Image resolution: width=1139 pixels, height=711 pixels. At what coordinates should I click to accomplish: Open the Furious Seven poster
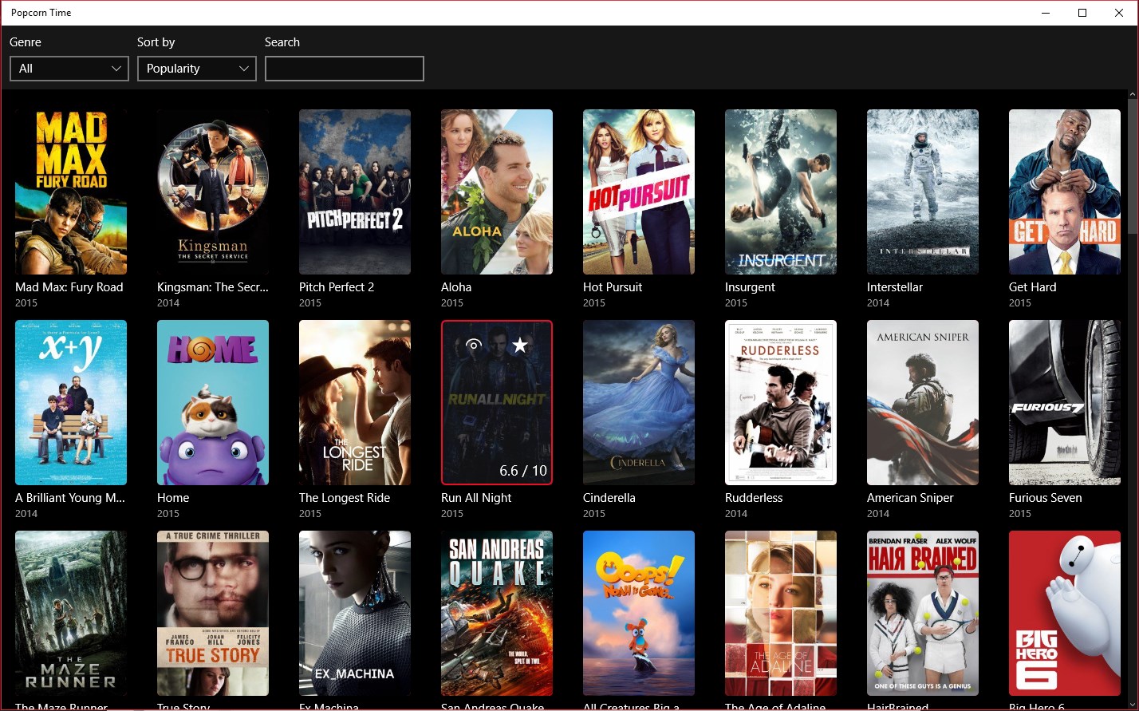click(x=1065, y=403)
